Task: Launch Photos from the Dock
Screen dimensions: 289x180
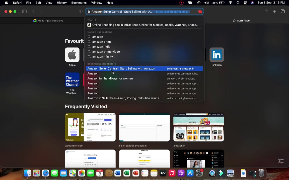Action: click(82, 173)
